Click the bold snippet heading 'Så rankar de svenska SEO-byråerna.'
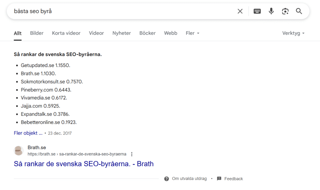The height and width of the screenshot is (190, 320). pyautogui.click(x=58, y=54)
